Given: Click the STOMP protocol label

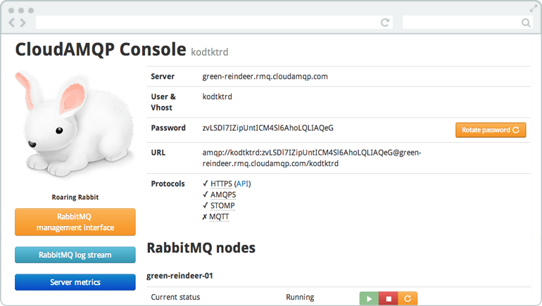Looking at the screenshot, I should coord(222,206).
